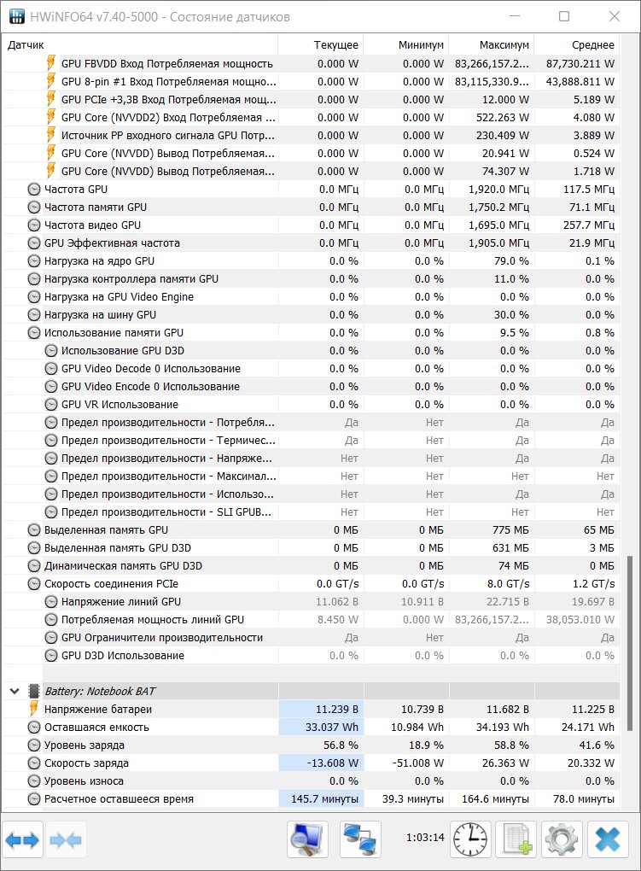Start logging with the sheet plus icon
Screen dimensions: 641x871
(x=516, y=839)
